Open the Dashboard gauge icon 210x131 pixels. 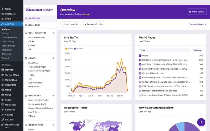(2, 14)
